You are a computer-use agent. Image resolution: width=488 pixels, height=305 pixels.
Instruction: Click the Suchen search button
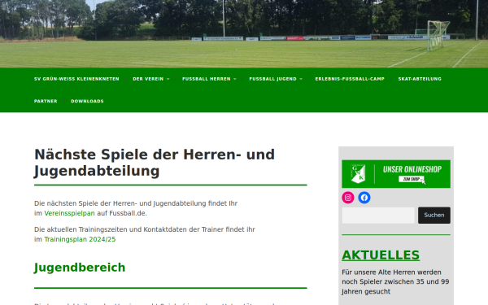click(434, 215)
